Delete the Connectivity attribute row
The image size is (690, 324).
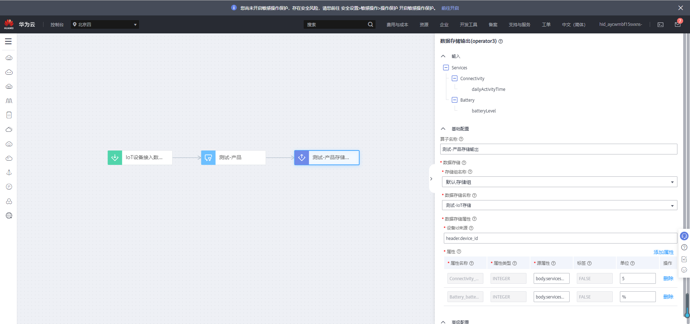(x=668, y=278)
